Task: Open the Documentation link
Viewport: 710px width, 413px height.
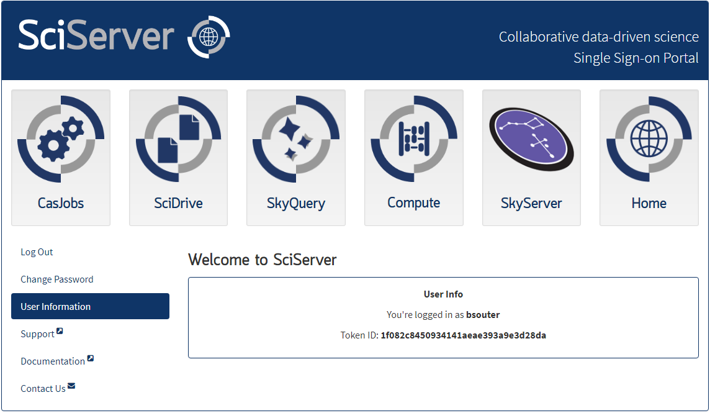Action: point(53,361)
